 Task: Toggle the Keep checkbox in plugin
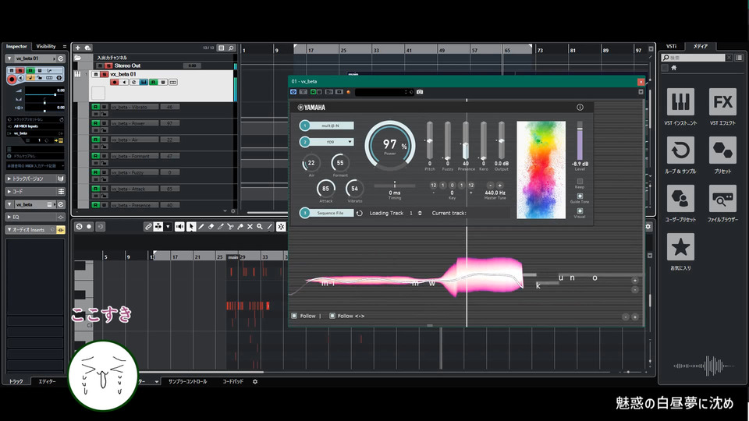[580, 182]
